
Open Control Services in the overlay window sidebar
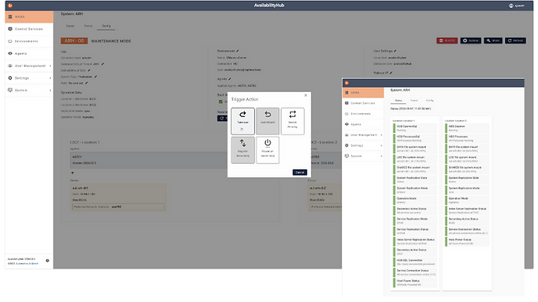coord(363,103)
